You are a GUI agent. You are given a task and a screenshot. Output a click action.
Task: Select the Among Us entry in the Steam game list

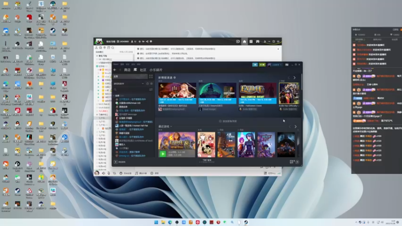click(132, 156)
